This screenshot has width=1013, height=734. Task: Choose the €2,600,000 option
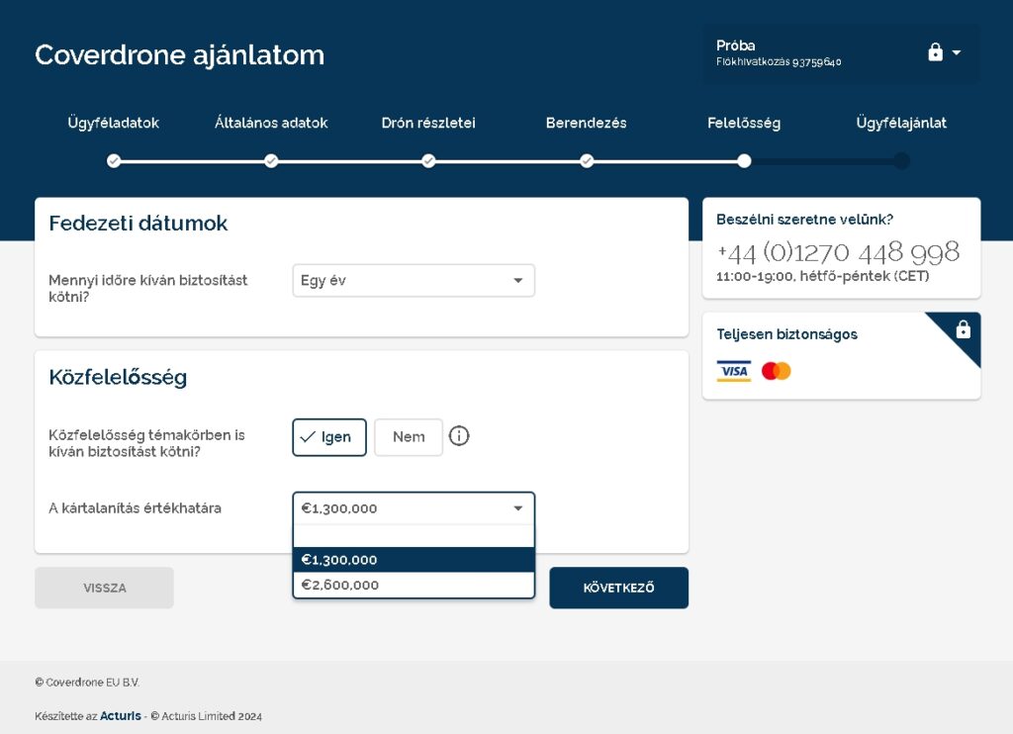[414, 585]
